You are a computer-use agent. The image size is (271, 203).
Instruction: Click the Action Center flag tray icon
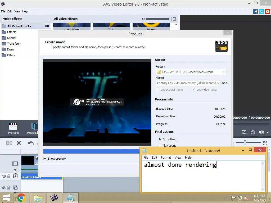[233, 198]
